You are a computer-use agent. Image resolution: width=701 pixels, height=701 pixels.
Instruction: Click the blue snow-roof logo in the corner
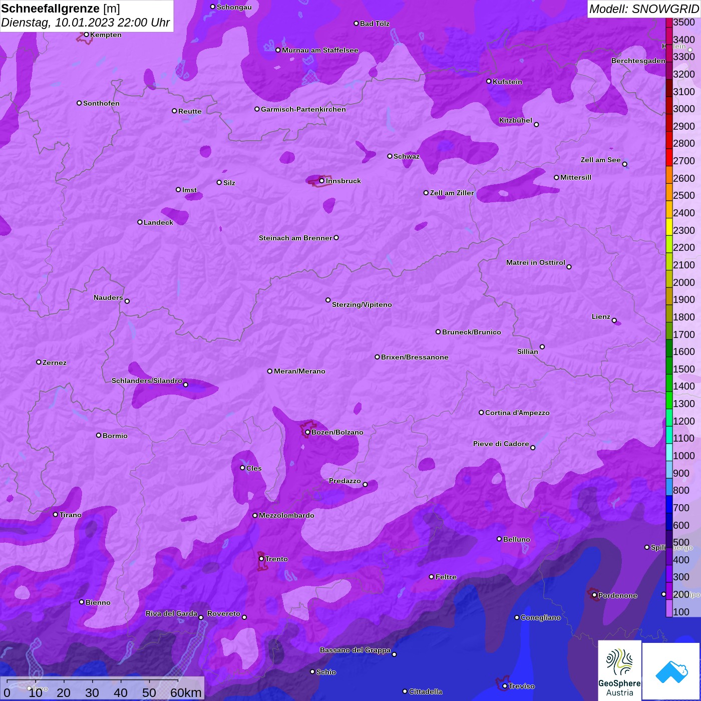coord(671,671)
